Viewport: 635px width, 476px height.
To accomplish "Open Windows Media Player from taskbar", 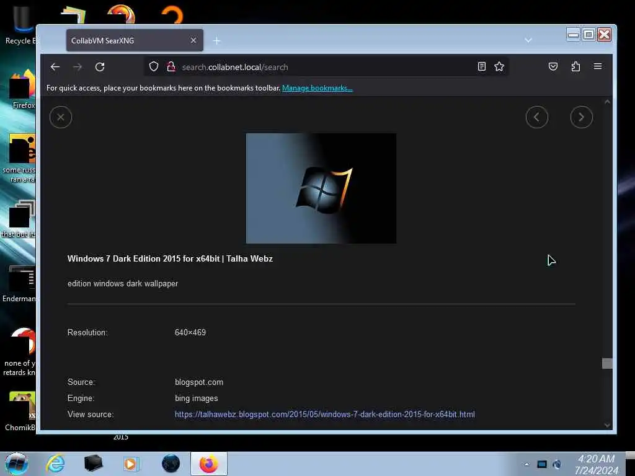I will tap(131, 464).
